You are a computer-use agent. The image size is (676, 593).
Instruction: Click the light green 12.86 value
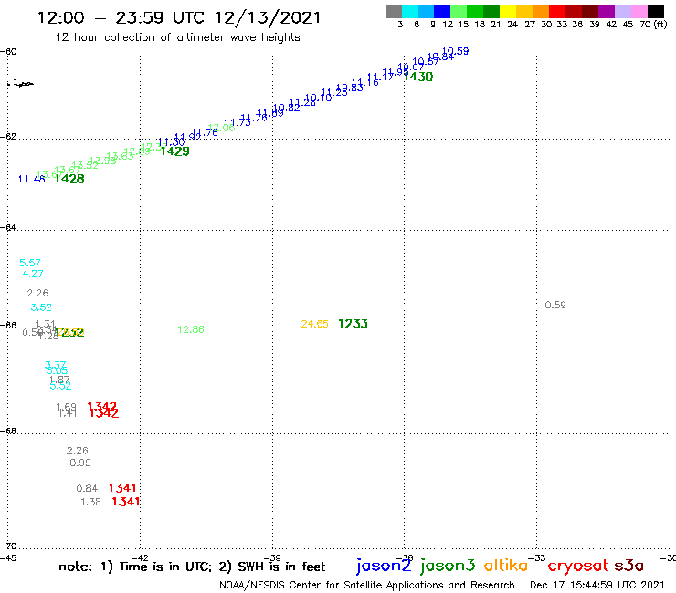pos(191,329)
